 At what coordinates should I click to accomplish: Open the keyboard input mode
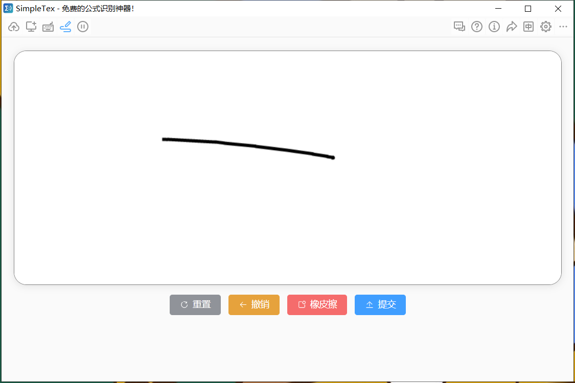pyautogui.click(x=48, y=27)
